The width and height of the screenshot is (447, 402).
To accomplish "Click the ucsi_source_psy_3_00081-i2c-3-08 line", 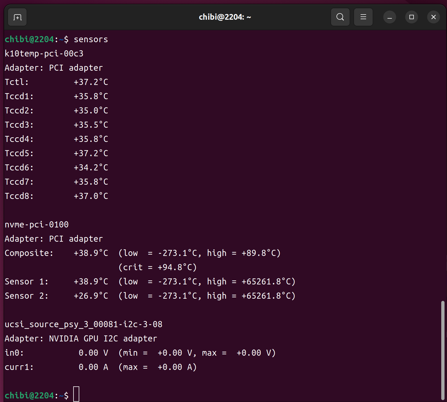I will pos(83,324).
